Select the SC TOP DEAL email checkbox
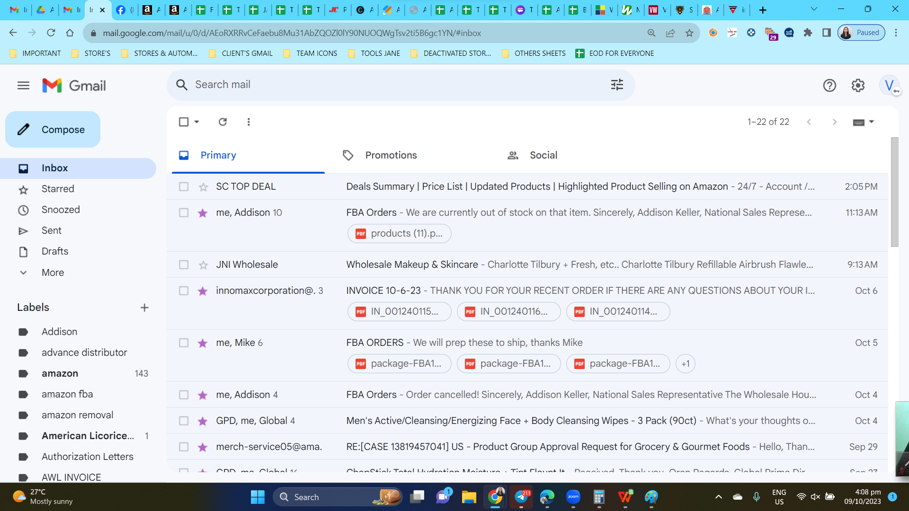Image resolution: width=909 pixels, height=511 pixels. pos(184,187)
